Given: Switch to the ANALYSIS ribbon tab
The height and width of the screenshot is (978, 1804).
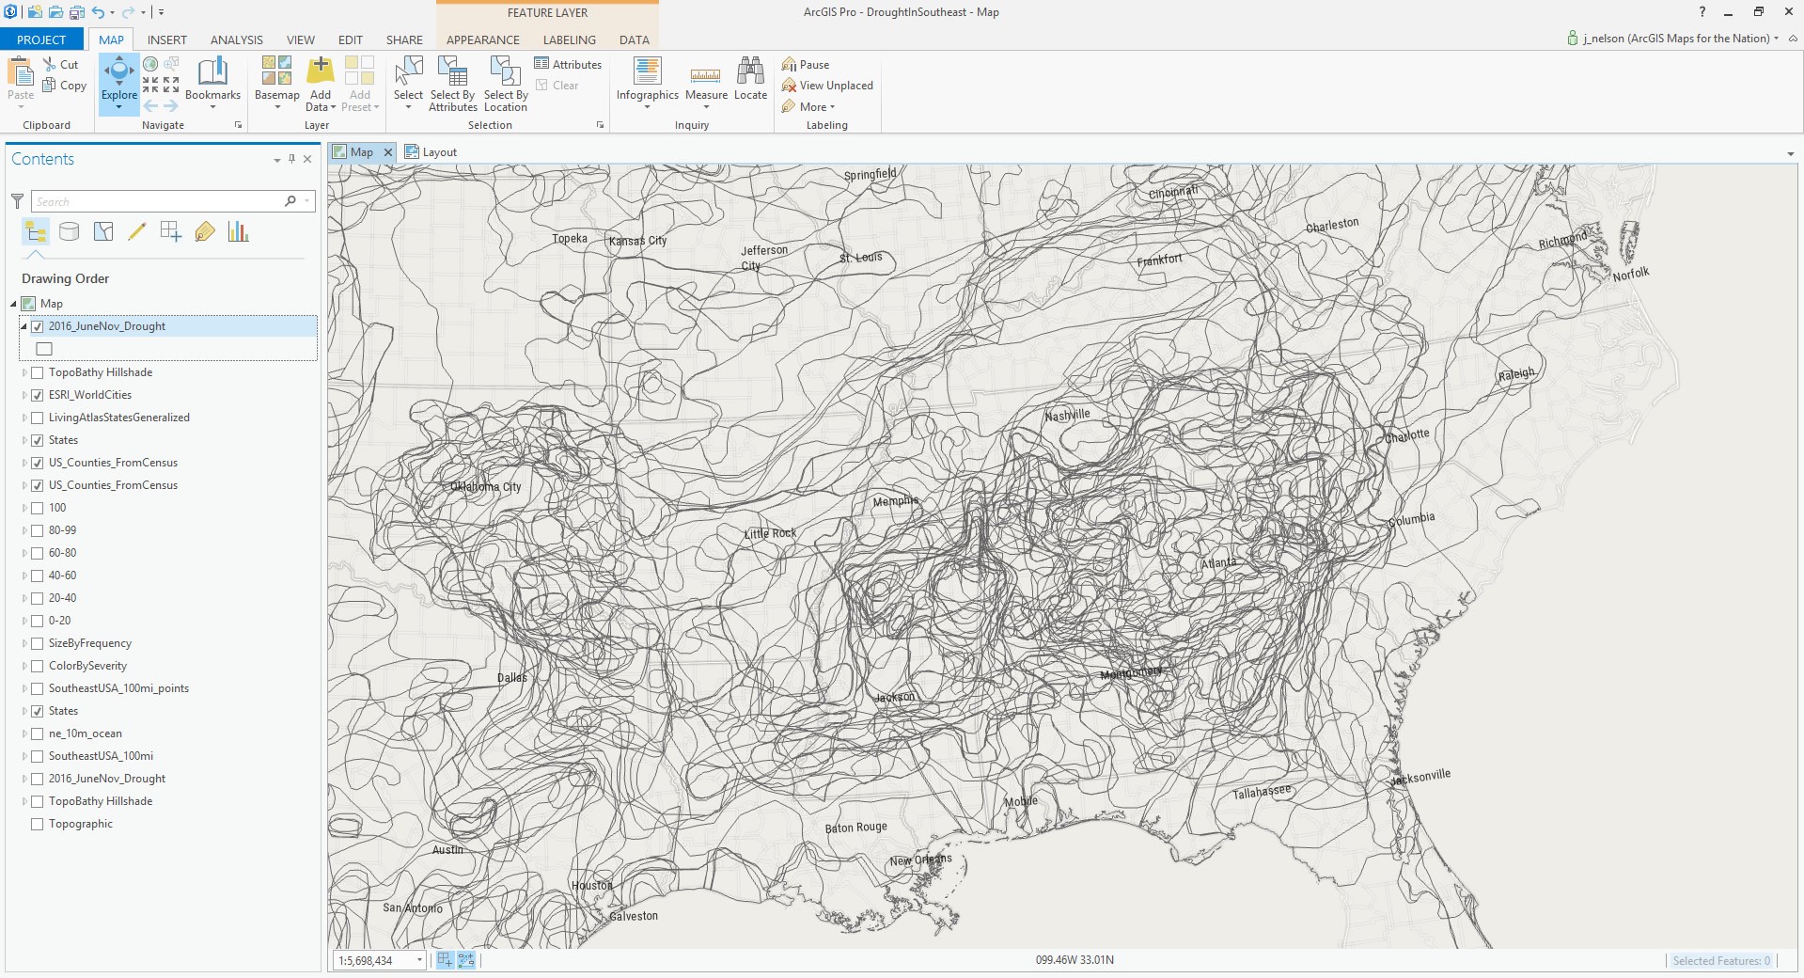Looking at the screenshot, I should tap(237, 39).
